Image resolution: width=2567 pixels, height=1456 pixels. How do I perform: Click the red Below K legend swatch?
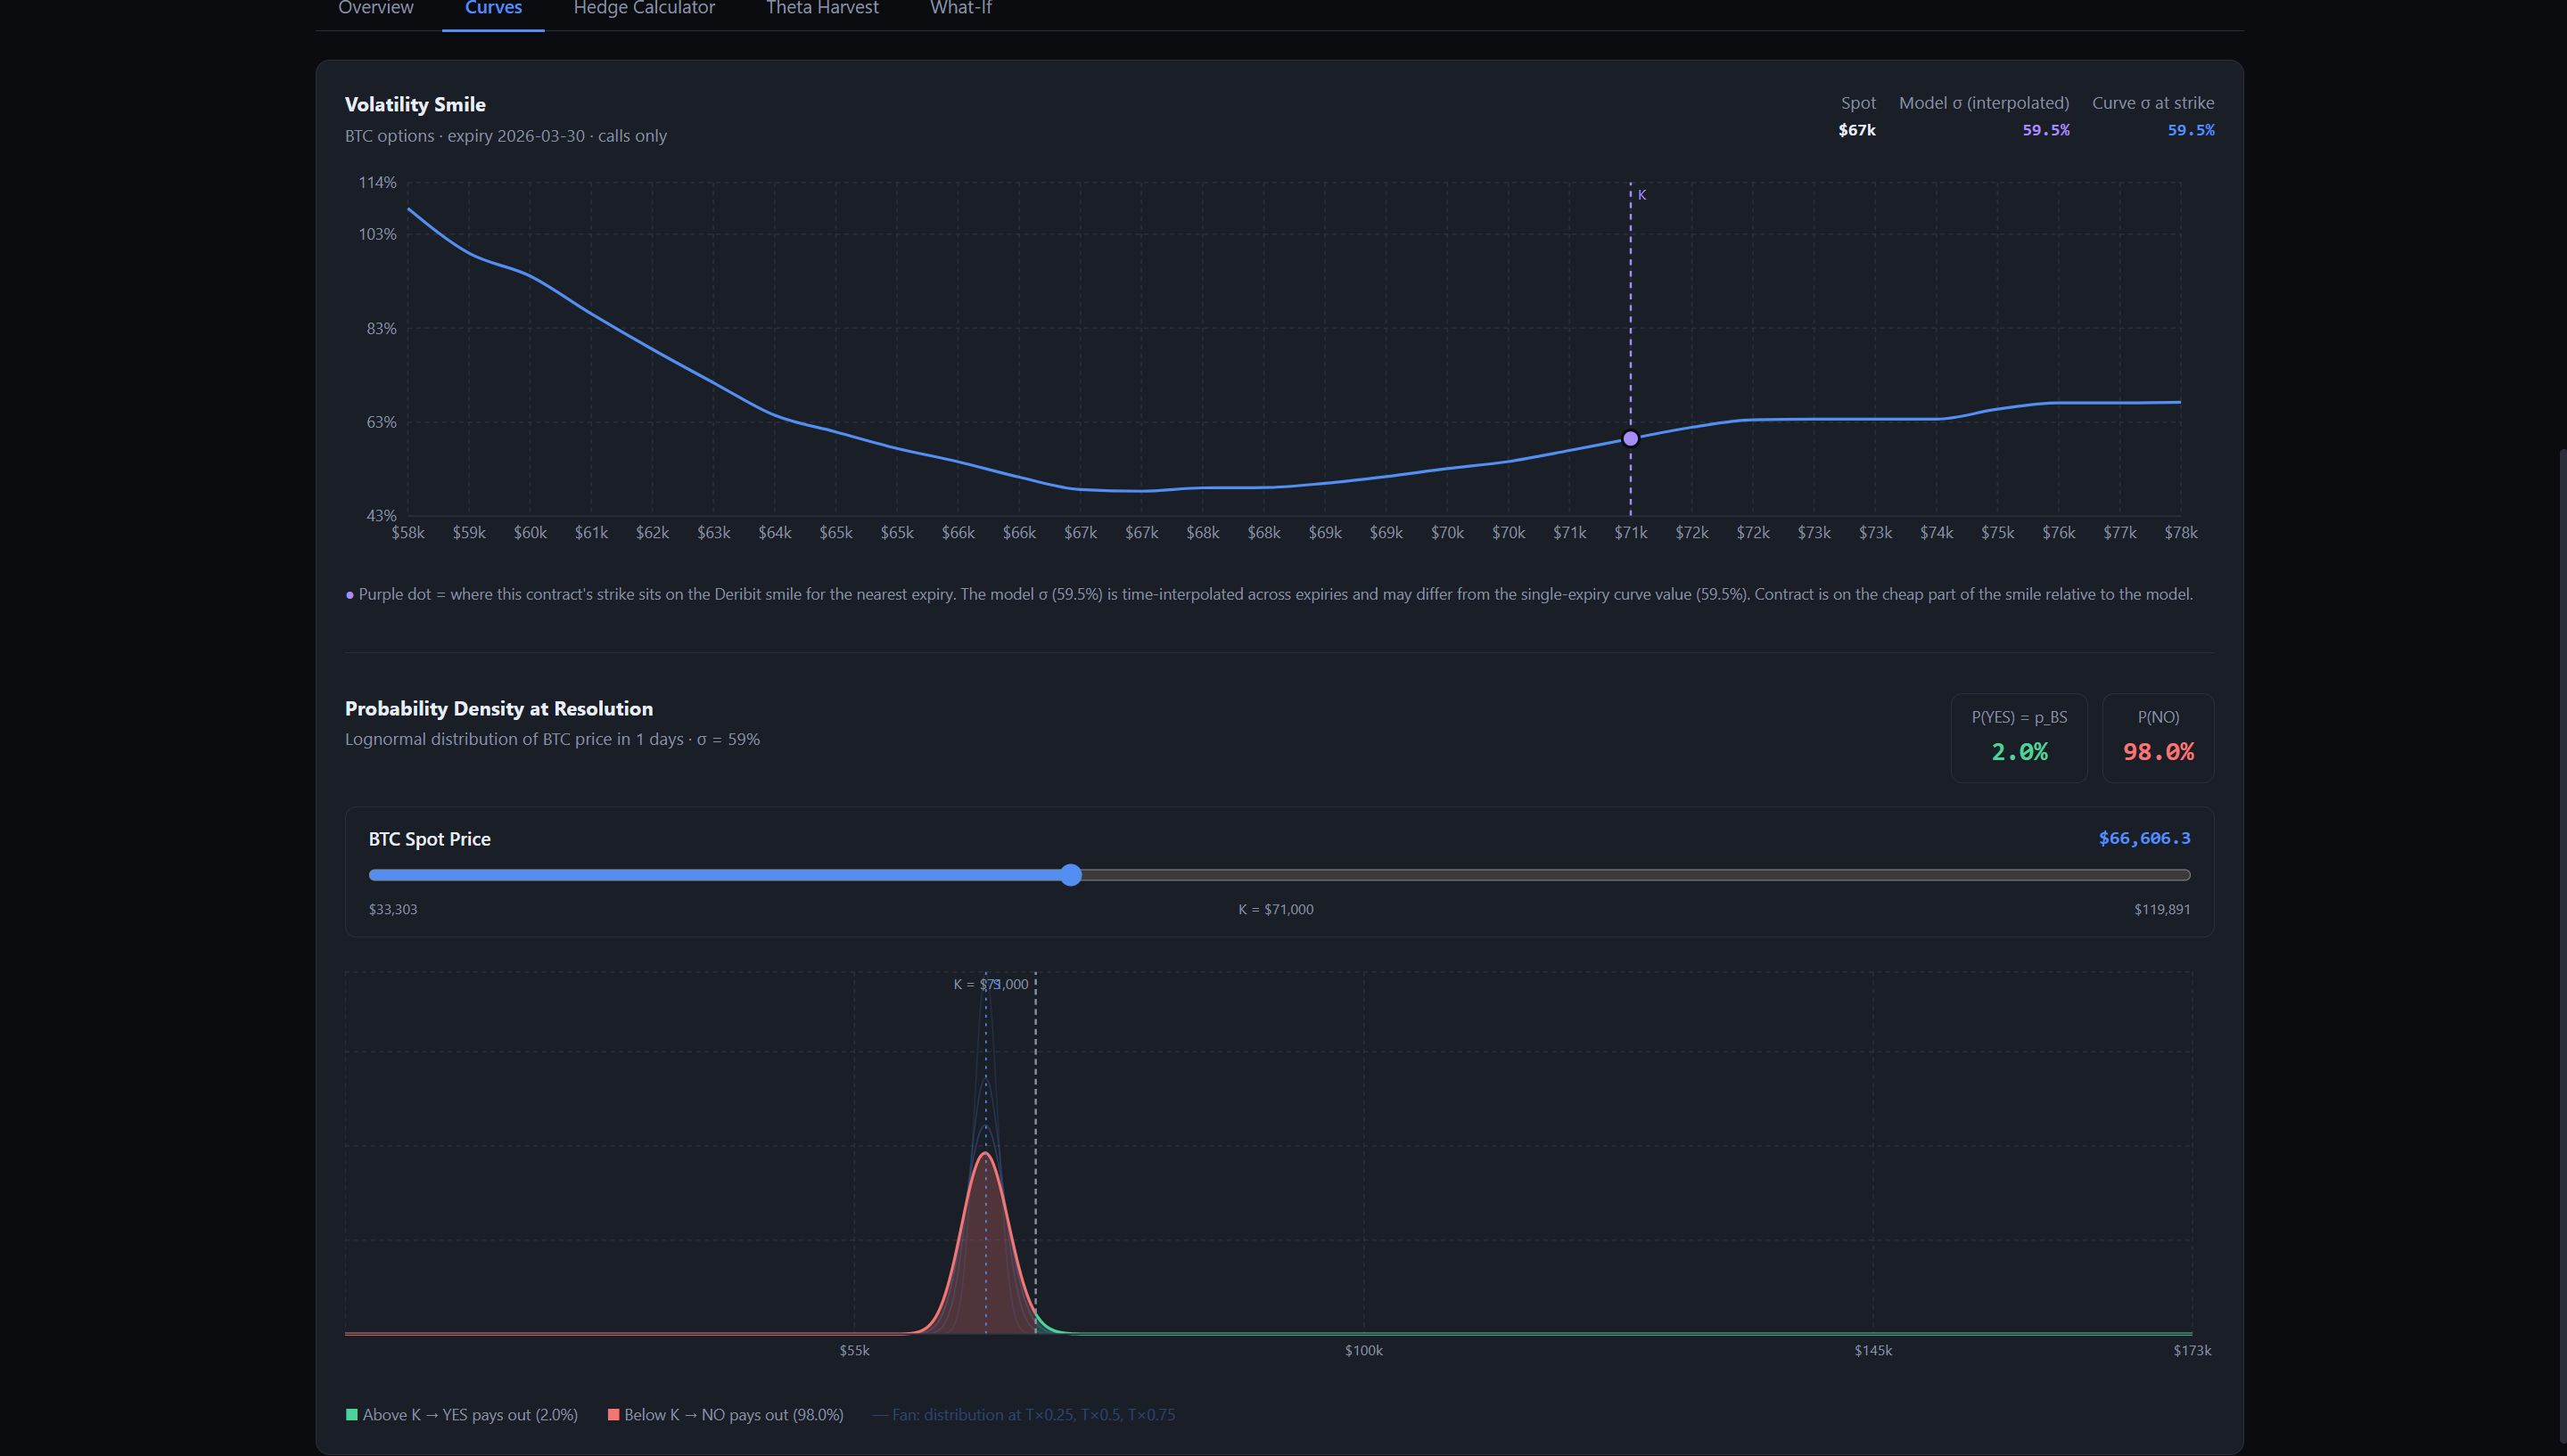coord(613,1414)
